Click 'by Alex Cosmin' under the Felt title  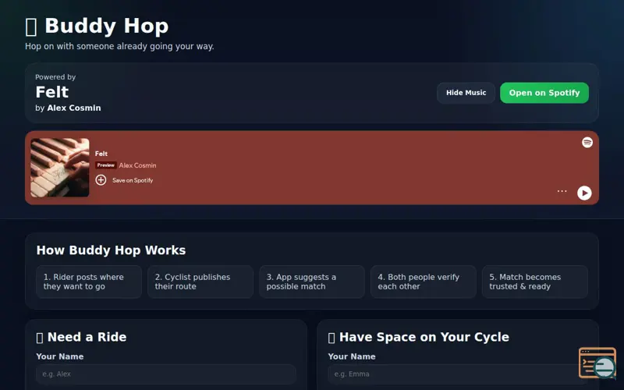pyautogui.click(x=68, y=108)
